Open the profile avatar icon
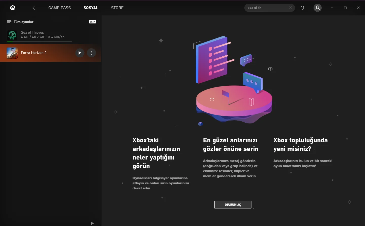This screenshot has width=365, height=226. pos(318,8)
